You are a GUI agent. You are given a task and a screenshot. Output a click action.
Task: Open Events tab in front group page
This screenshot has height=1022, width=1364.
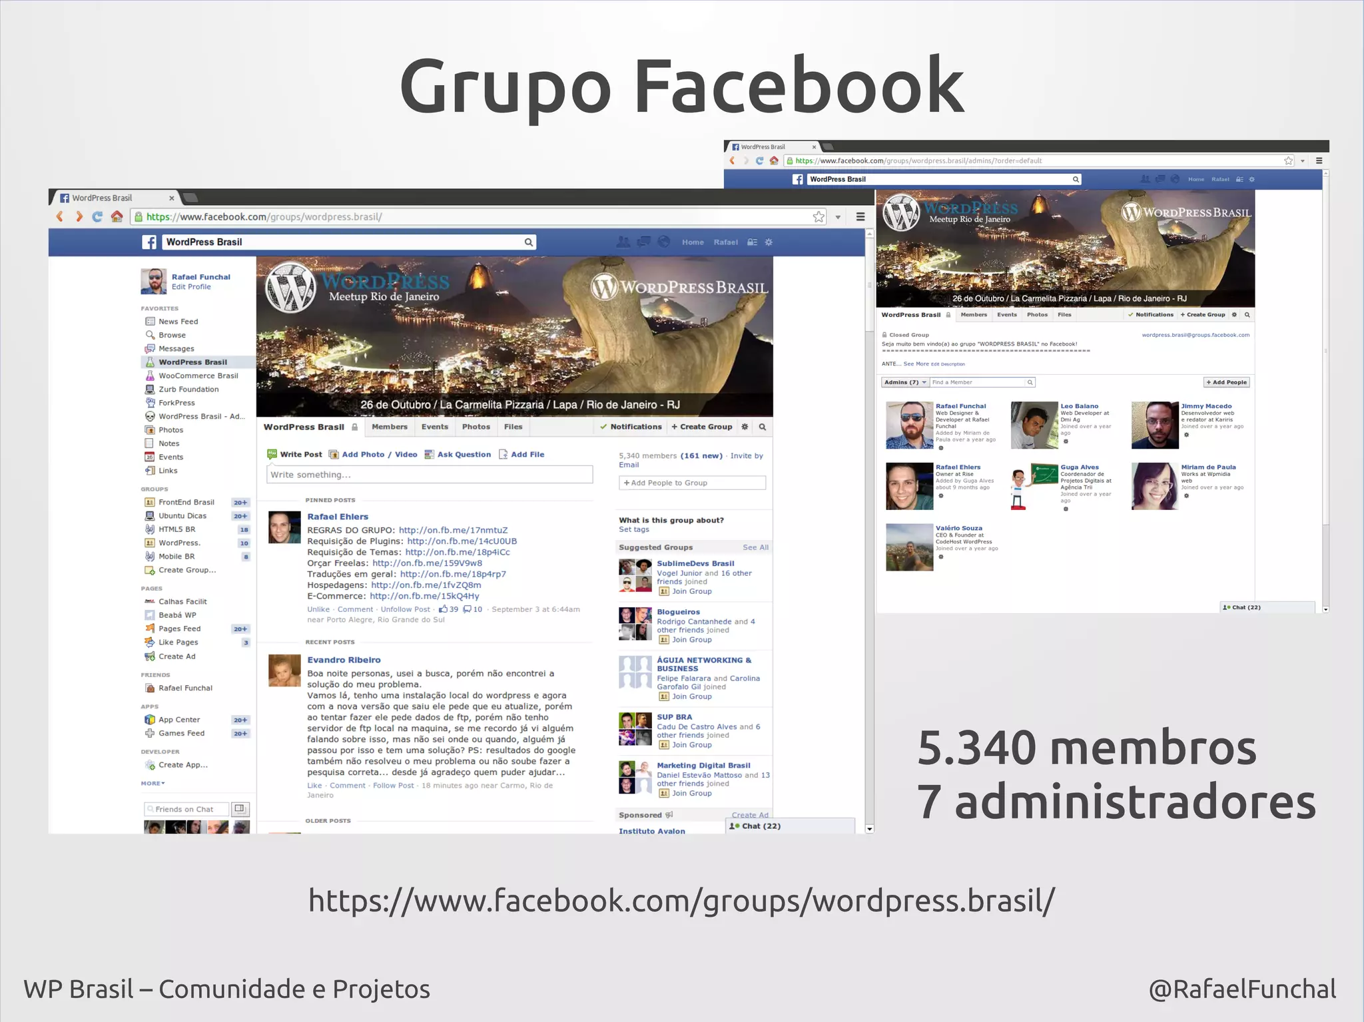(435, 427)
